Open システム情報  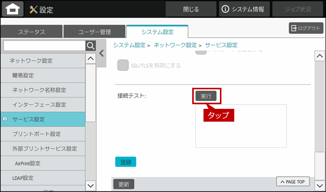tap(244, 9)
